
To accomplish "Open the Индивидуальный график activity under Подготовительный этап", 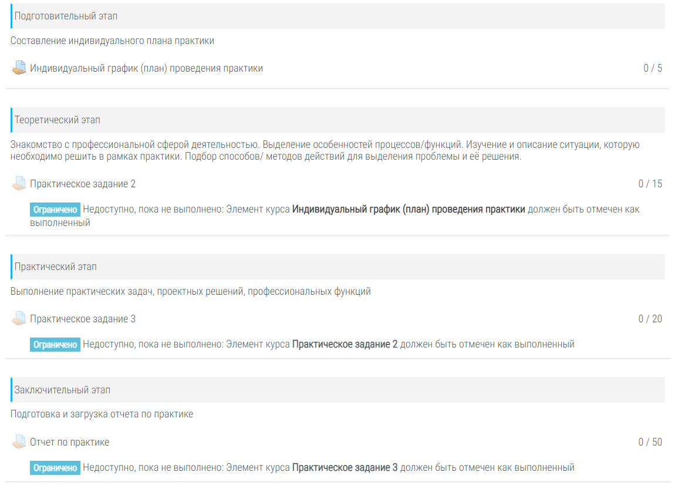I will point(146,68).
